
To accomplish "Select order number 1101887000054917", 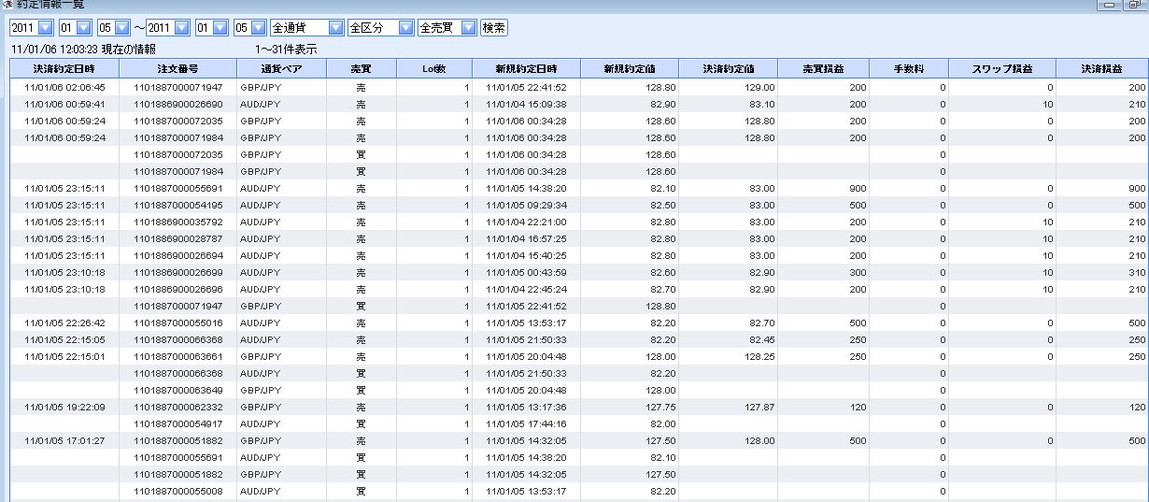I will pyautogui.click(x=178, y=423).
